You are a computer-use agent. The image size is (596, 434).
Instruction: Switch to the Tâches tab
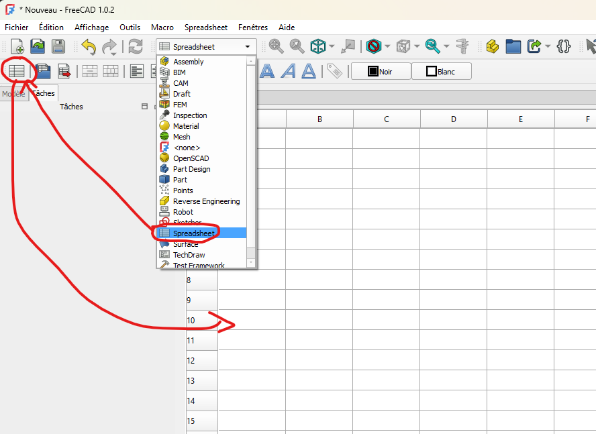point(44,93)
